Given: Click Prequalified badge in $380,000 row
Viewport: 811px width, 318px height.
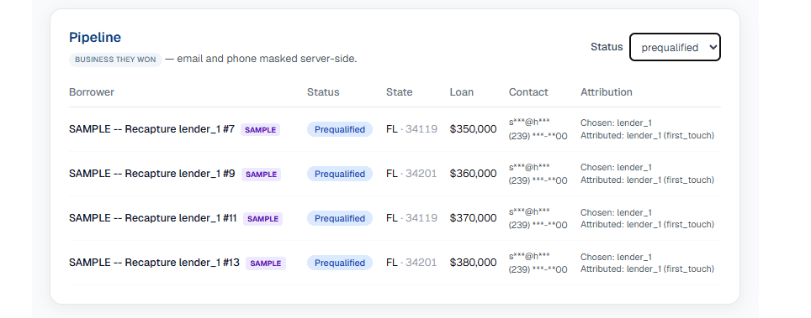Looking at the screenshot, I should (x=340, y=263).
